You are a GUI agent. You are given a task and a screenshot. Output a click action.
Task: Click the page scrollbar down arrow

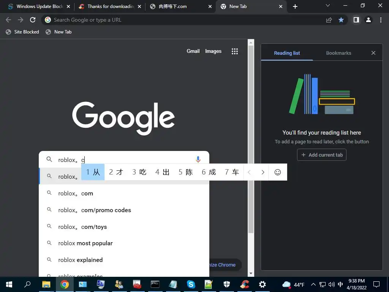click(x=251, y=273)
